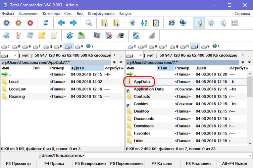Click the blue cubes cluster icon
The width and height of the screenshot is (253, 168).
(69, 35)
